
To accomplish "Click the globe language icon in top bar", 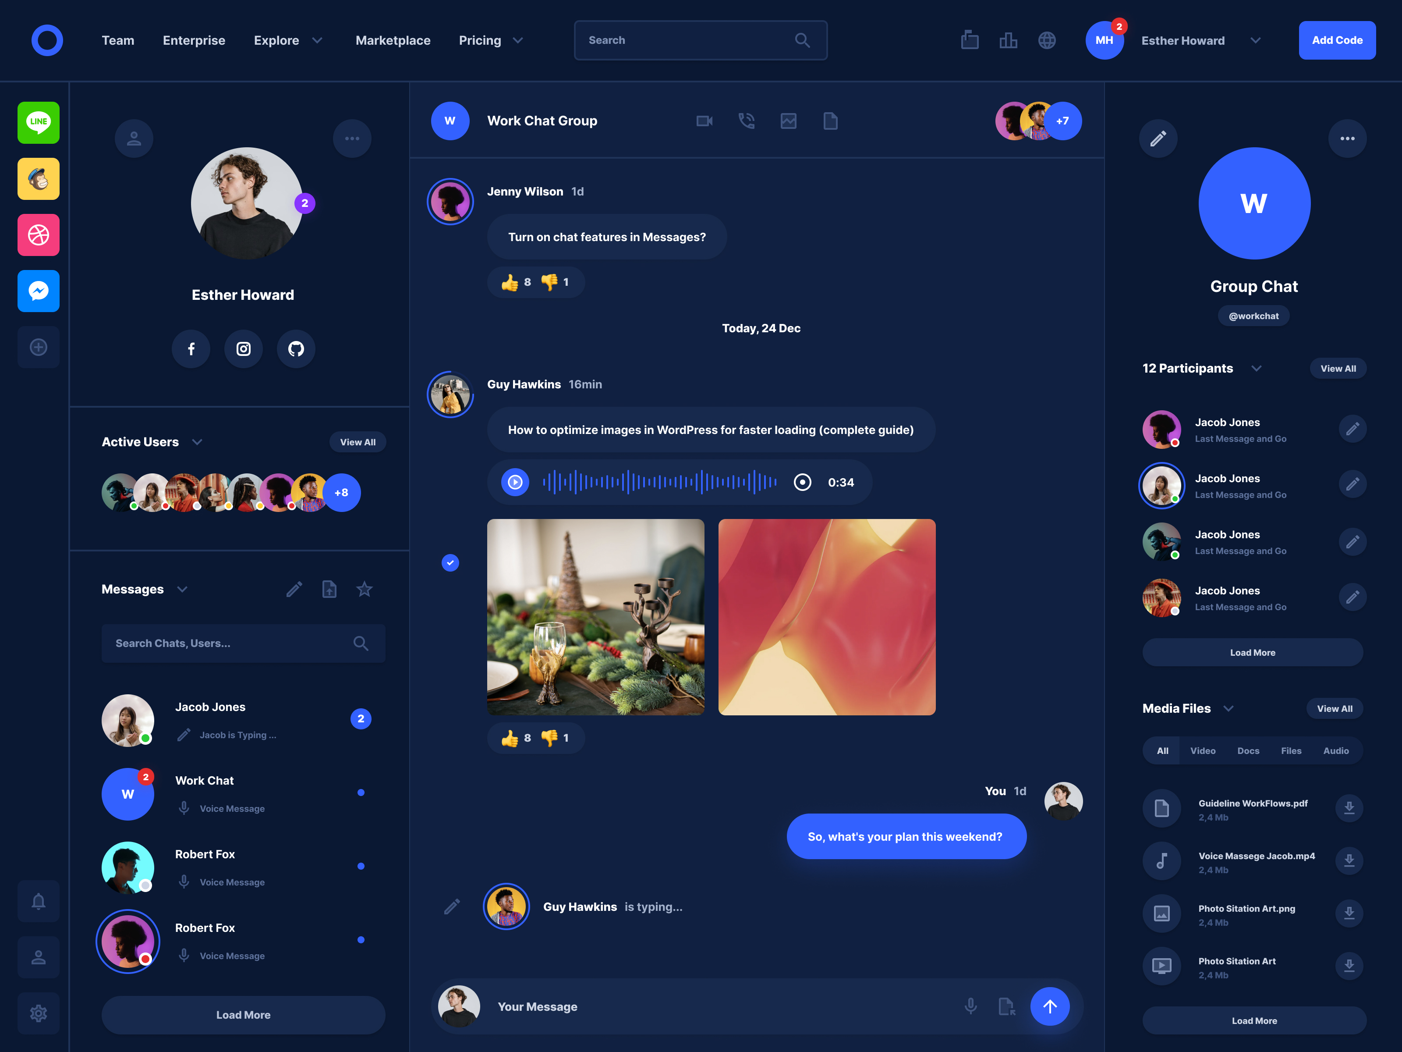I will (x=1047, y=40).
